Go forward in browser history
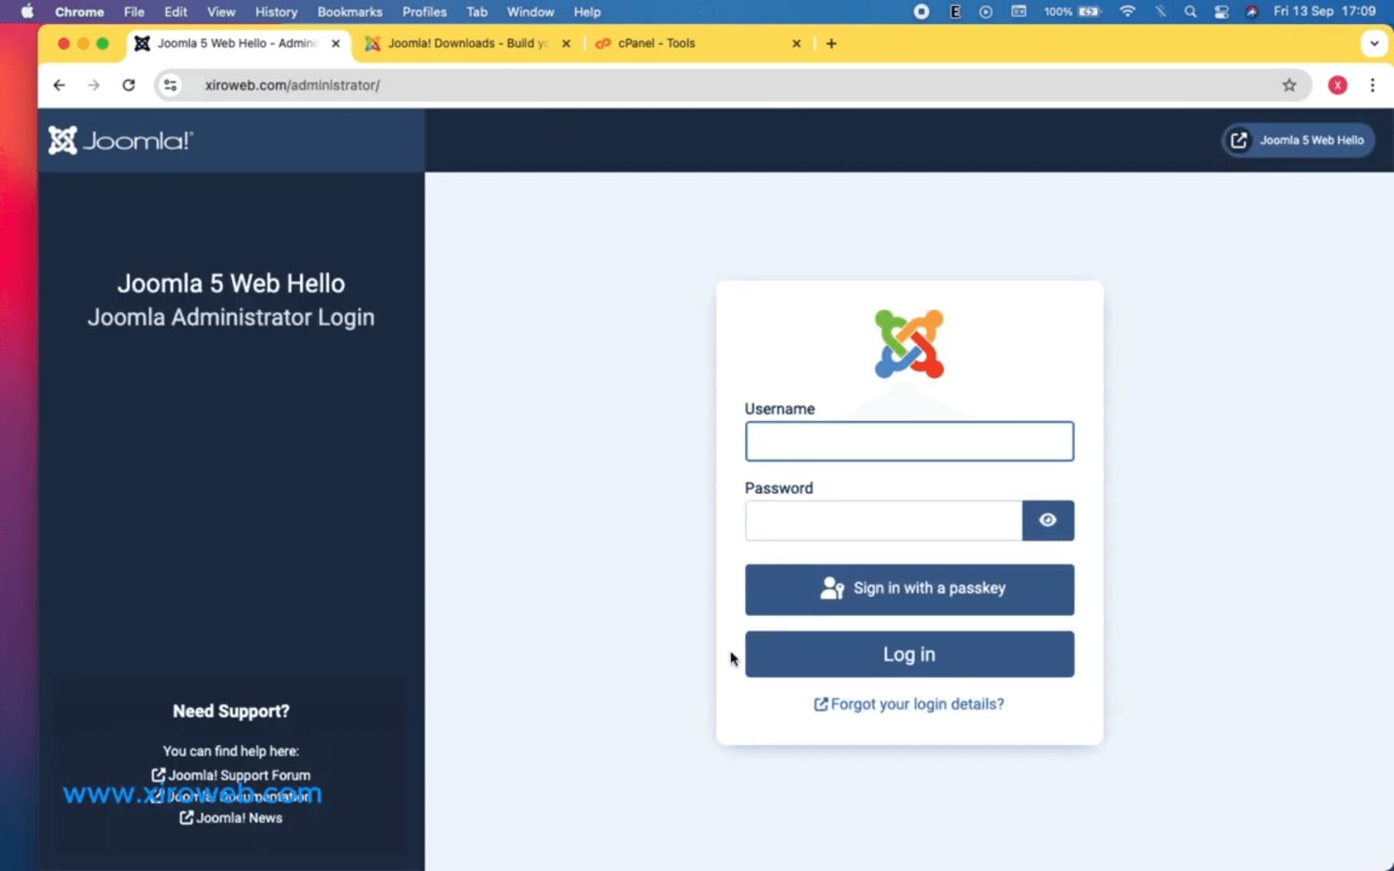Screen dimensions: 1394x871 coord(94,85)
